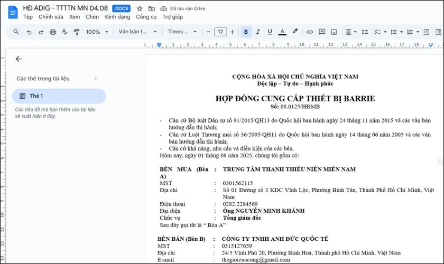444x264 pixels.
Task: Toggle italic formatting
Action: pos(258,32)
